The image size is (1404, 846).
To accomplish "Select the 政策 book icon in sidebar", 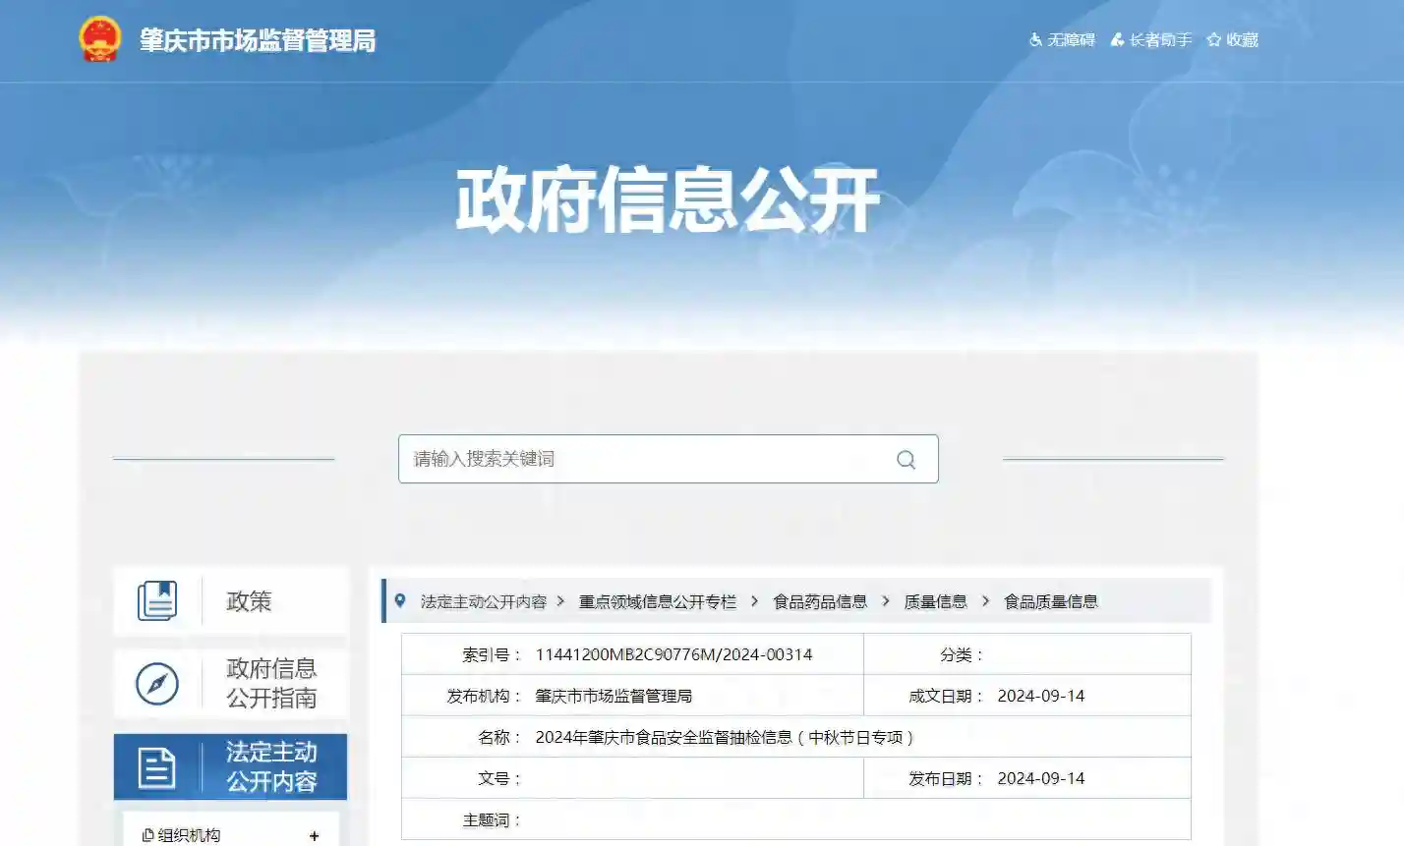I will click(x=158, y=600).
